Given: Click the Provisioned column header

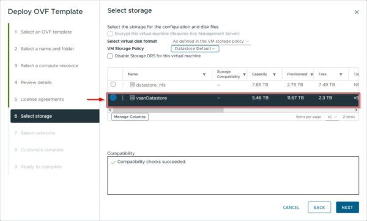Looking at the screenshot, I should click(297, 74).
